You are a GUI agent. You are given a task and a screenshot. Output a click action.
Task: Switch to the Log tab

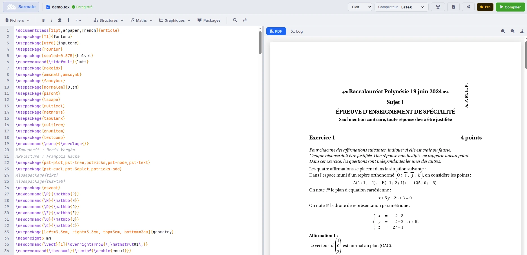pyautogui.click(x=296, y=31)
